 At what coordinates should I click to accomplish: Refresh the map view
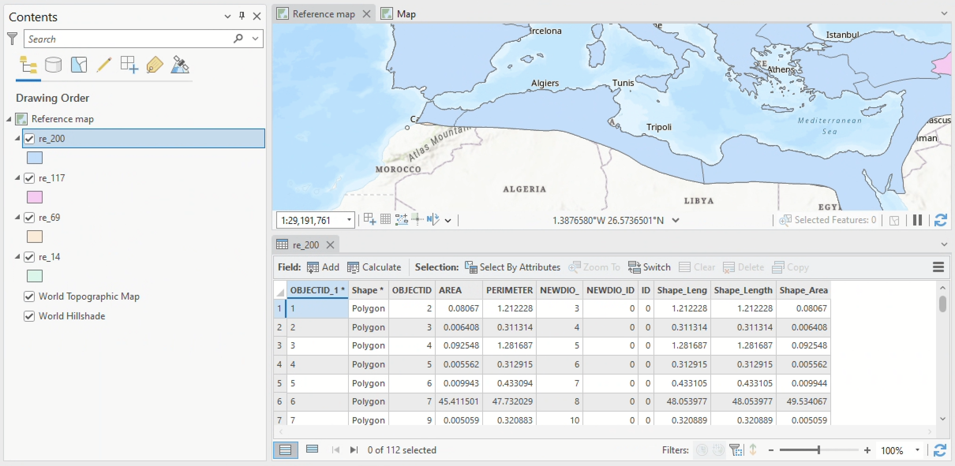click(x=941, y=220)
